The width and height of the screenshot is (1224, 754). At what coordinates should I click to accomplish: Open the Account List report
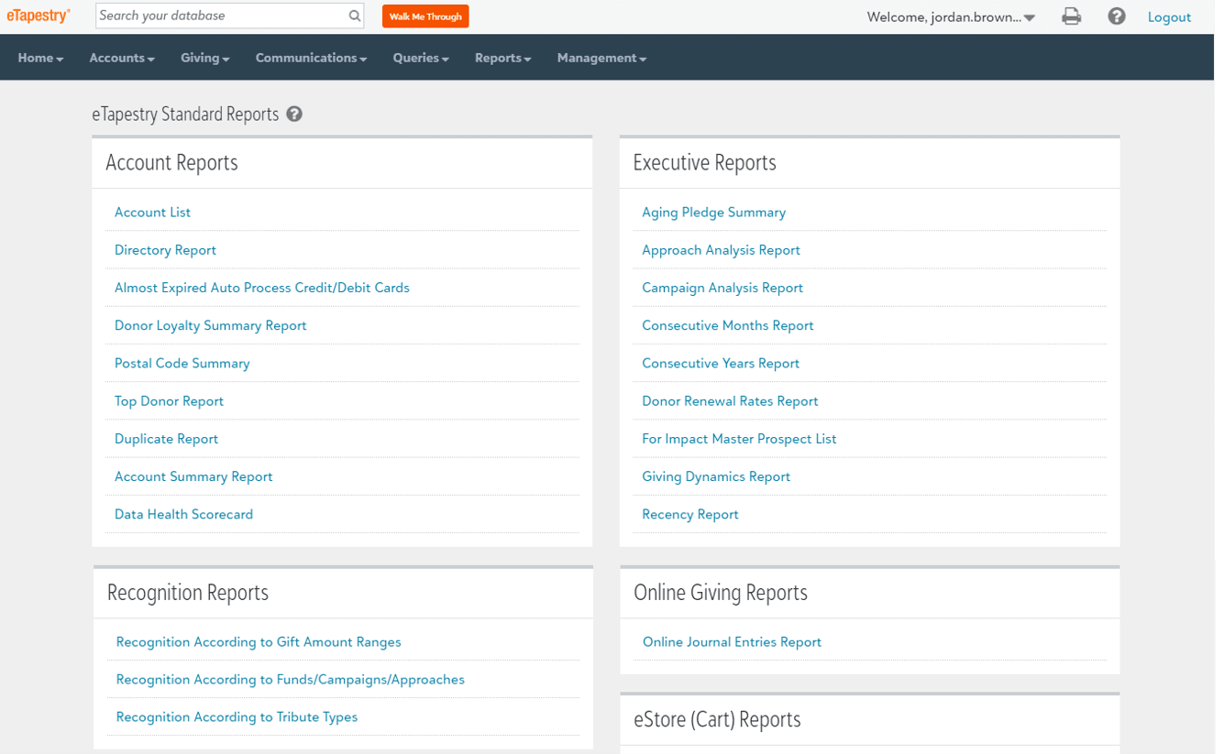tap(152, 212)
